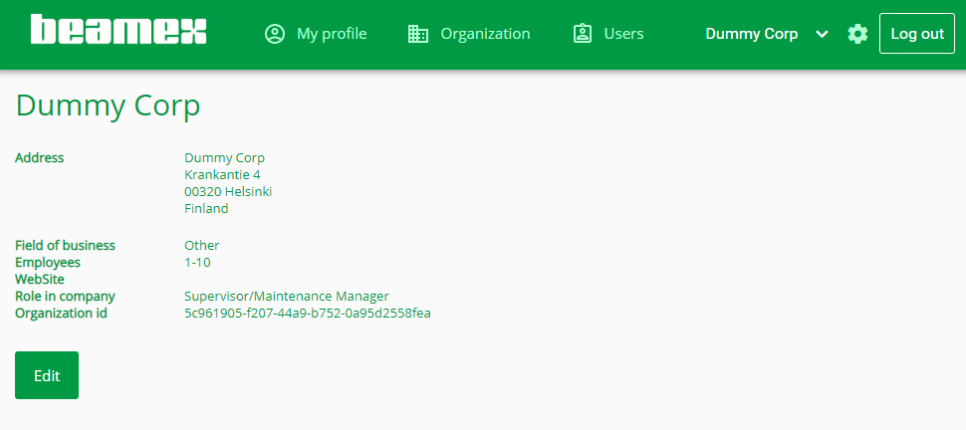Click the Beamex logo
Viewport: 966px width, 430px height.
click(x=119, y=29)
